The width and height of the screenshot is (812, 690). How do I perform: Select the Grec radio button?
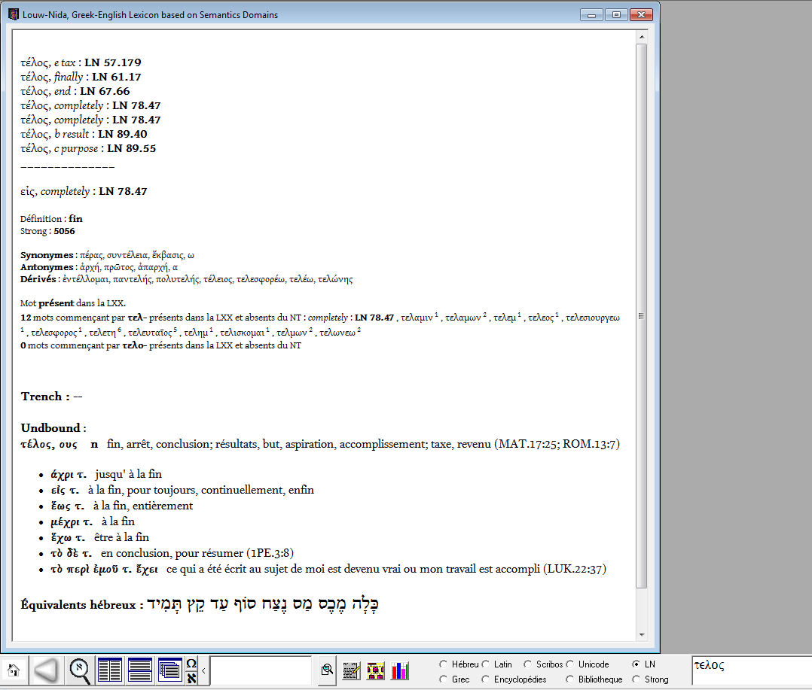pyautogui.click(x=443, y=679)
